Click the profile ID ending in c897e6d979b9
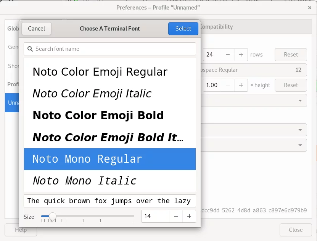 (254, 210)
